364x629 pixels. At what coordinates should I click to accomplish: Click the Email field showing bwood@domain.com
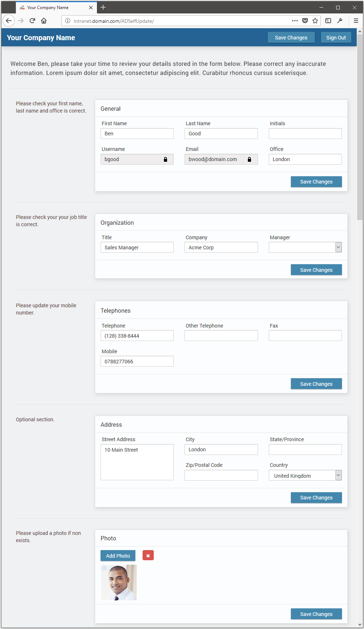coord(221,159)
